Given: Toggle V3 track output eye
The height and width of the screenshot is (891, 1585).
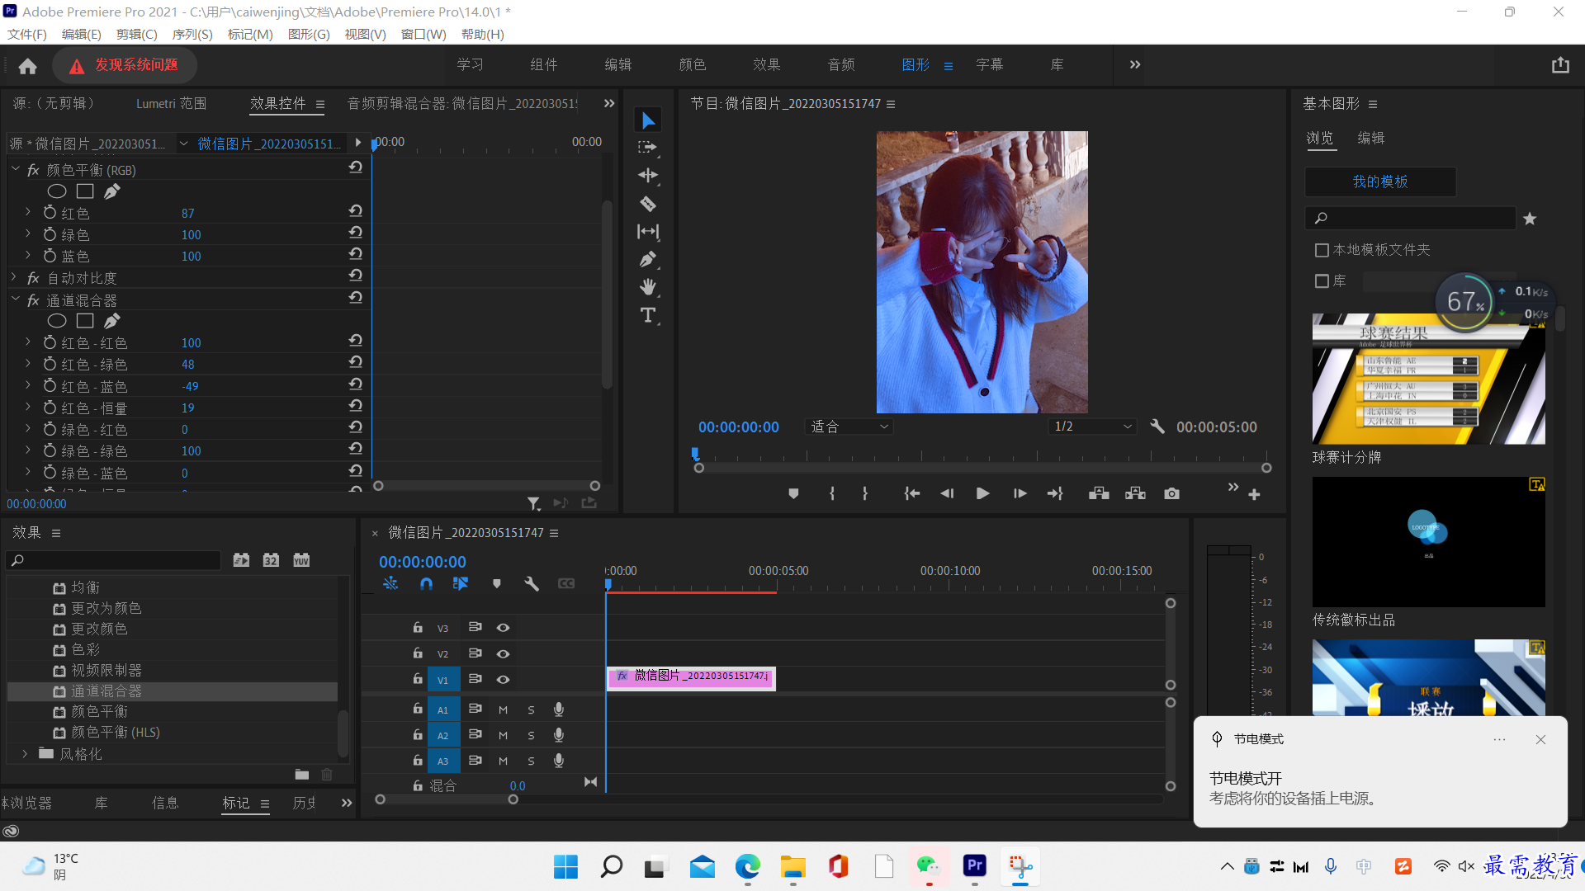Looking at the screenshot, I should 503,628.
